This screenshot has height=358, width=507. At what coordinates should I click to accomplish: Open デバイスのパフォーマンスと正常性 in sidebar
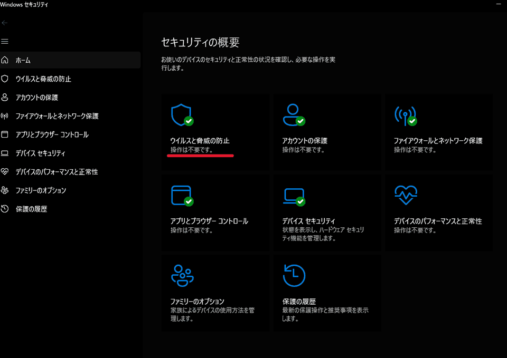70,172
